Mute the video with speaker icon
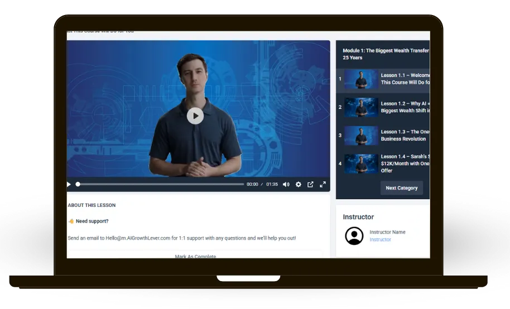 pyautogui.click(x=286, y=185)
